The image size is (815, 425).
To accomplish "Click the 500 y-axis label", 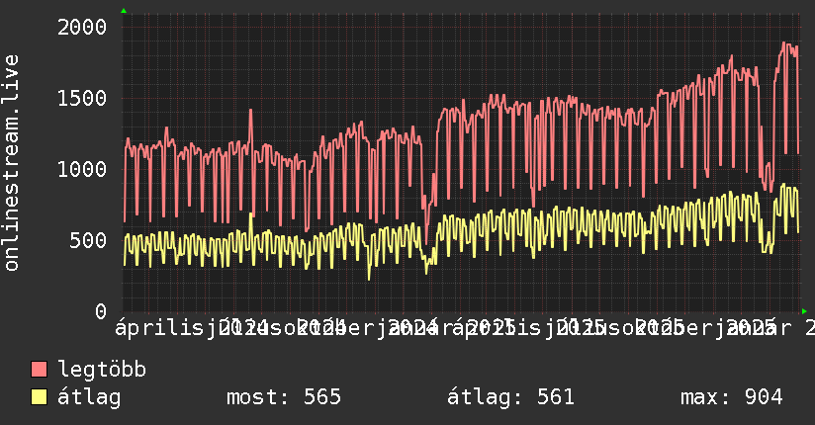I will tap(88, 240).
